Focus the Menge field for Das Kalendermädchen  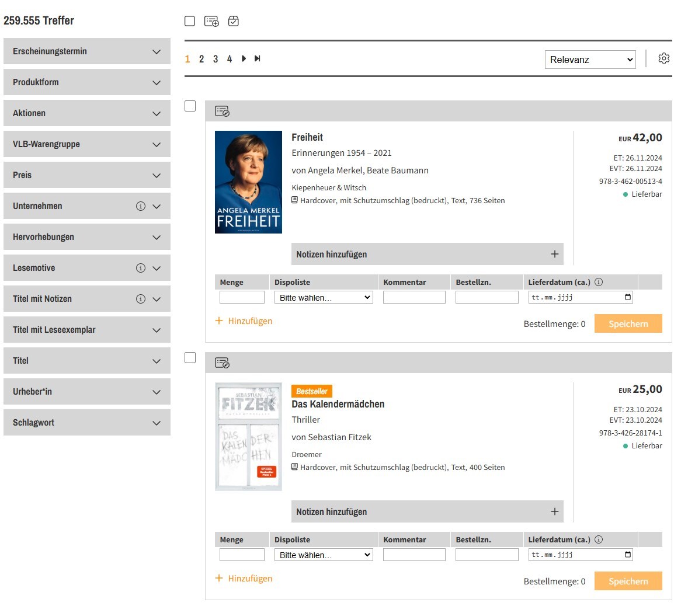point(242,555)
